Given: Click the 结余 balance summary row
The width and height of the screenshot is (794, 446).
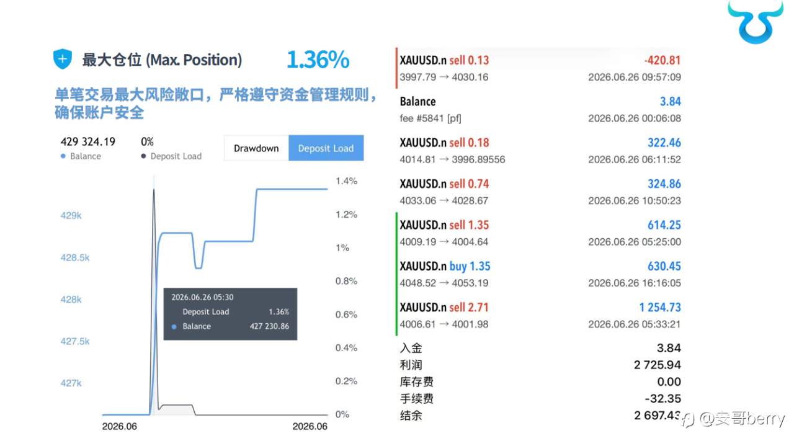Looking at the screenshot, I should (540, 415).
